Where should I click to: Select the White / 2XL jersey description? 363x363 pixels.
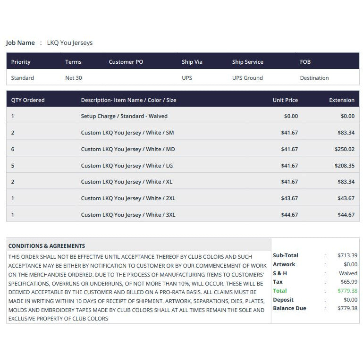(128, 198)
